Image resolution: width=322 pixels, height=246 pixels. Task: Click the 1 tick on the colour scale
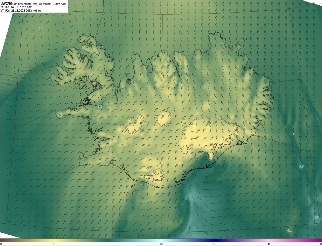[x=54, y=244]
